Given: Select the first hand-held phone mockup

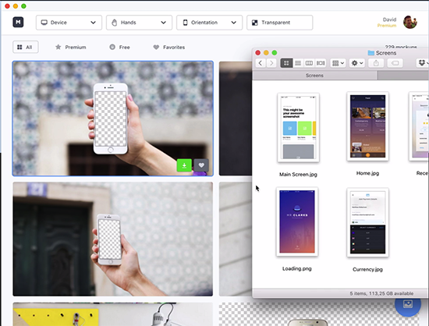Looking at the screenshot, I should [113, 119].
